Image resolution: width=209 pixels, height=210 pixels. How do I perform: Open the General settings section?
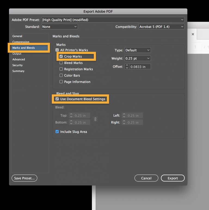pyautogui.click(x=17, y=36)
